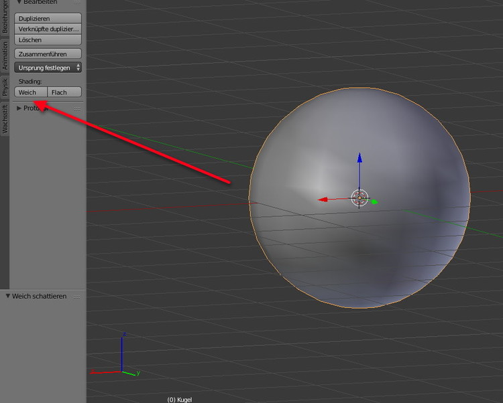
Task: Switch to the Animation tab
Action: tap(5, 56)
